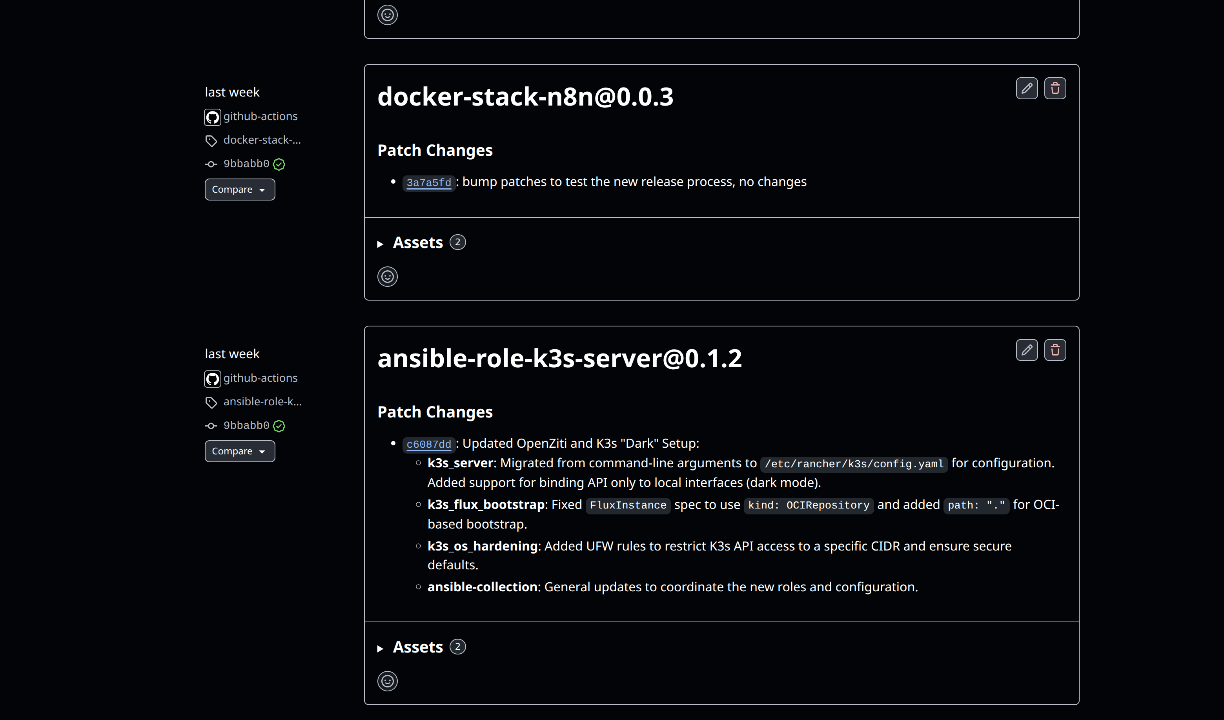This screenshot has height=720, width=1224.
Task: Open ansible-role-k3s-server@0.1.2 release title
Action: point(559,358)
